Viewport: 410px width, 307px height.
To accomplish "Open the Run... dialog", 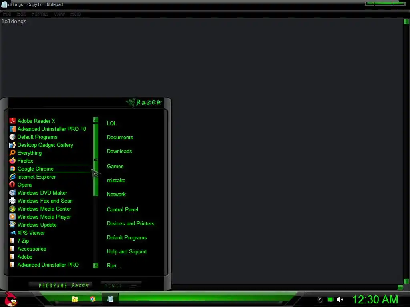I will click(x=114, y=266).
